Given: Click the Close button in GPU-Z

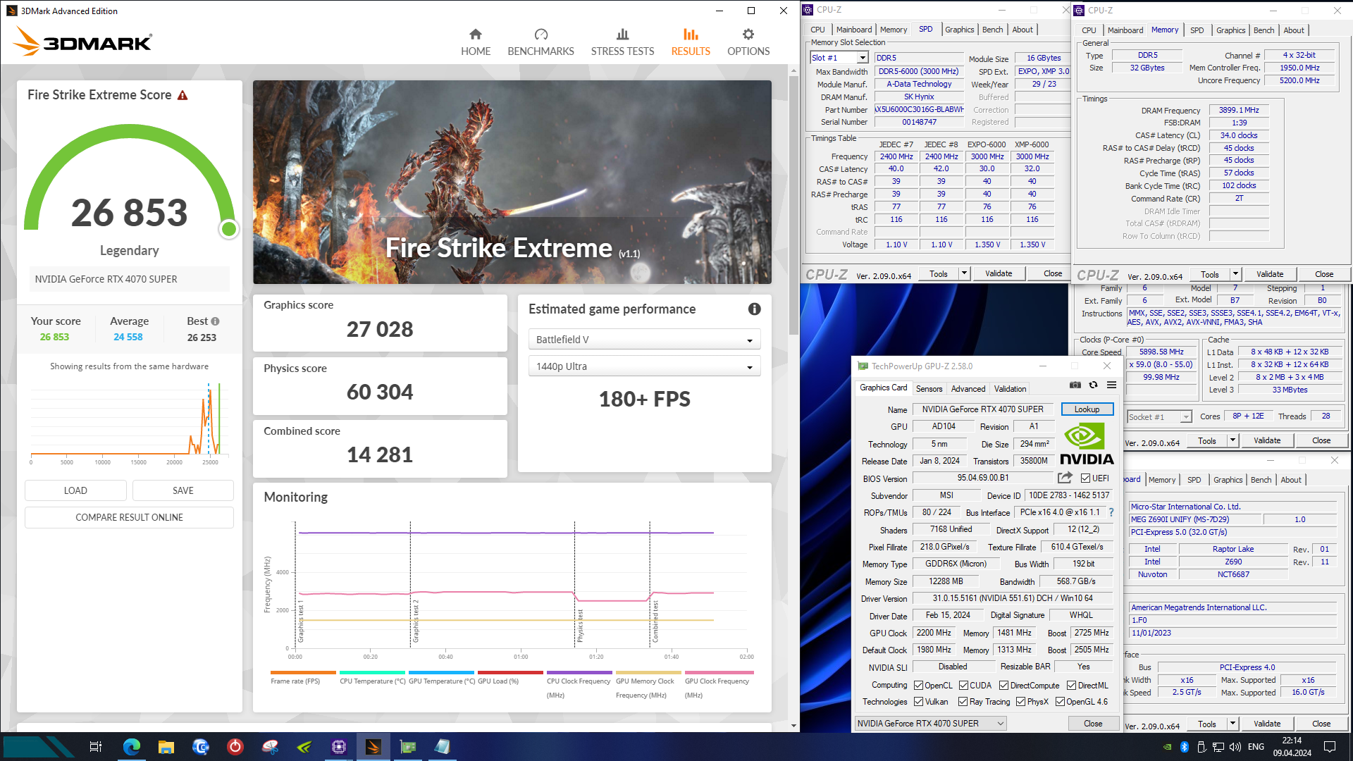Looking at the screenshot, I should pos(1093,724).
